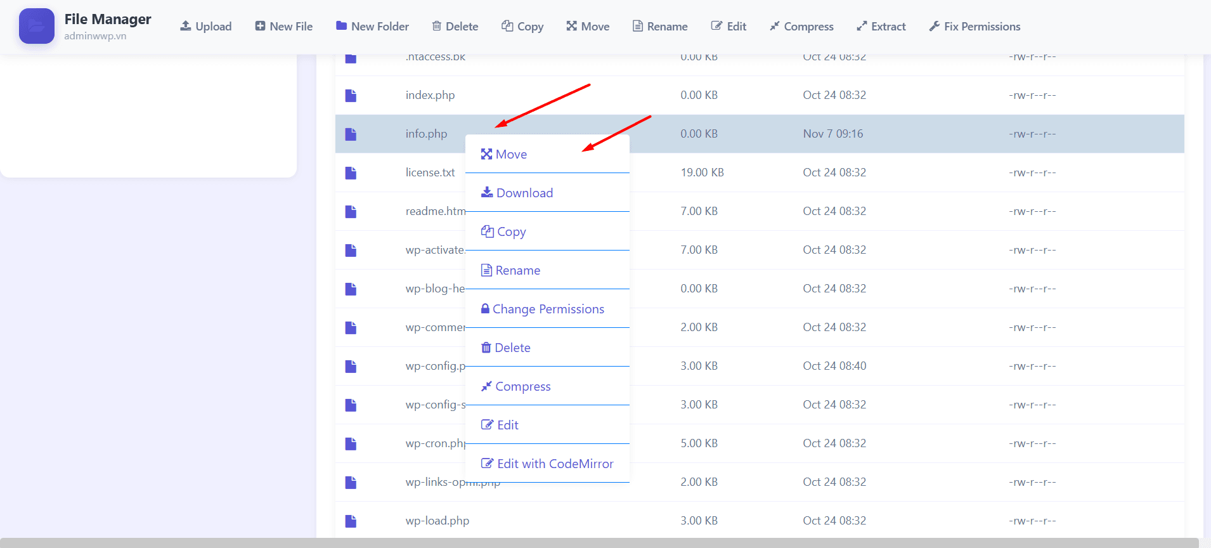The width and height of the screenshot is (1211, 548).
Task: Click New Folder in the toolbar
Action: tap(373, 27)
